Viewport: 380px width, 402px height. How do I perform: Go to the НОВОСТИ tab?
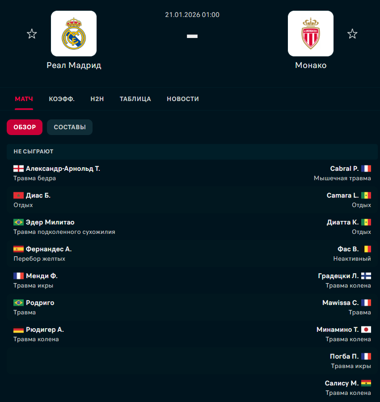click(183, 99)
